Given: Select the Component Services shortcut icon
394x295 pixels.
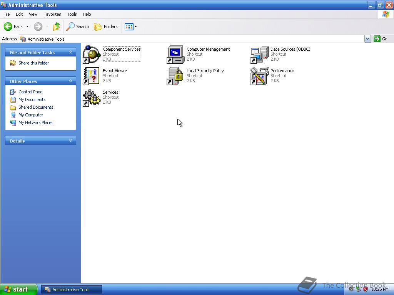Looking at the screenshot, I should 92,55.
